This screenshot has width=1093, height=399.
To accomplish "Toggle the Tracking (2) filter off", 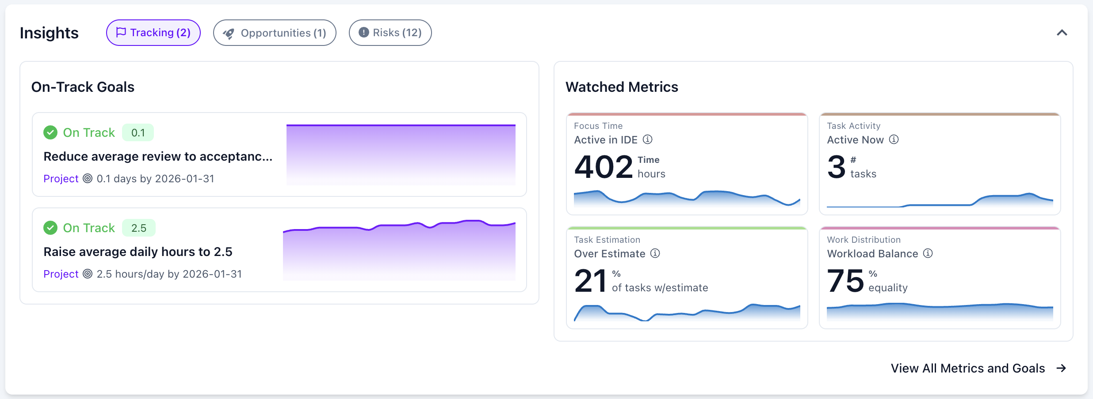I will point(153,32).
